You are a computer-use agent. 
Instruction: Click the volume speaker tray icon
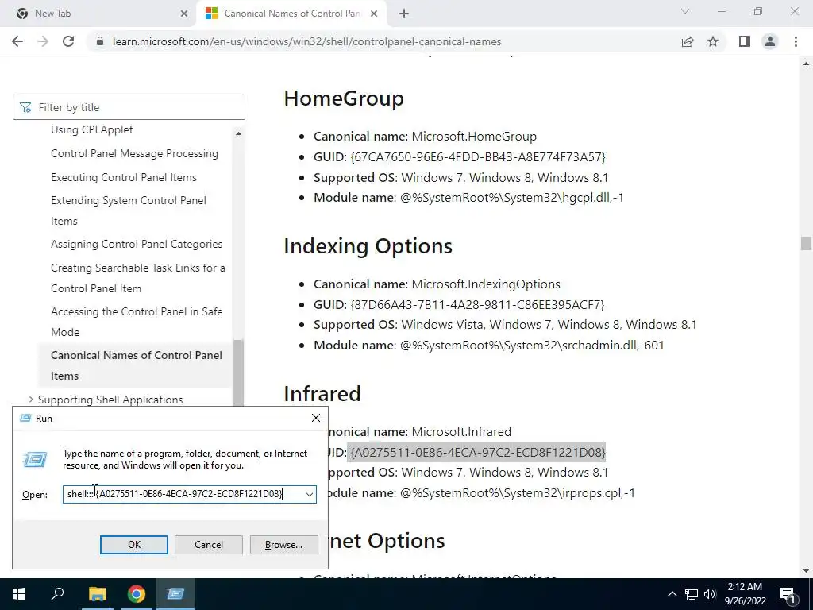(x=710, y=594)
